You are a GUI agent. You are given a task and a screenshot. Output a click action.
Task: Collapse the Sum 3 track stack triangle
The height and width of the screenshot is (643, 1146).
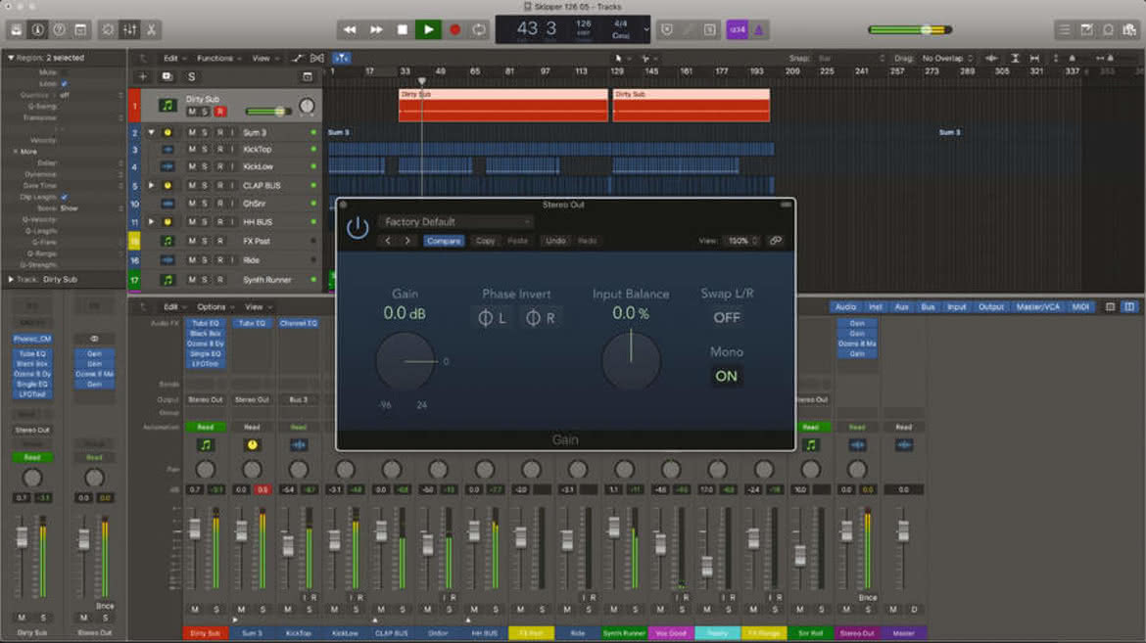(151, 132)
